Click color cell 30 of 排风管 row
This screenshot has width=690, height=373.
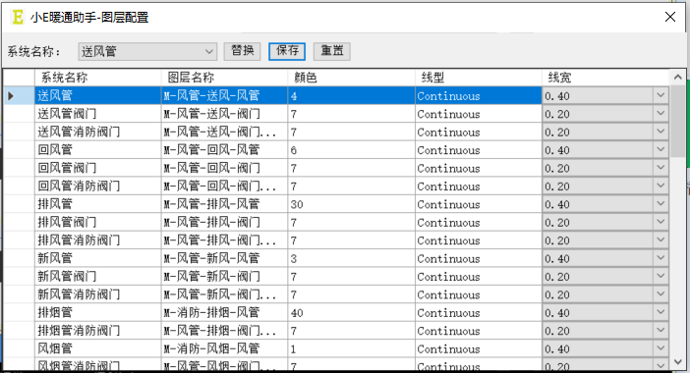click(x=351, y=204)
